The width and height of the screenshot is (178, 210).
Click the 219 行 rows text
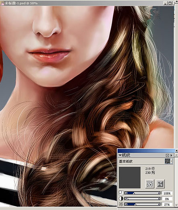coord(150,169)
